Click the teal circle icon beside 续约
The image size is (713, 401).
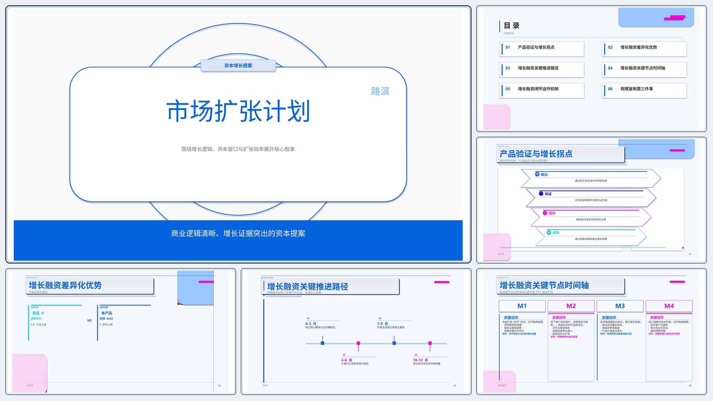tap(549, 232)
